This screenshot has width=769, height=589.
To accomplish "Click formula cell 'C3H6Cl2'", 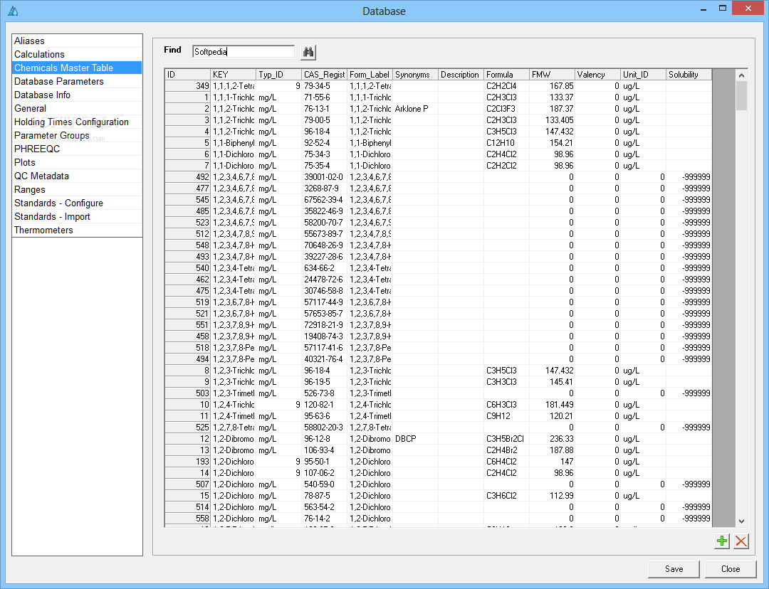I will [x=507, y=496].
